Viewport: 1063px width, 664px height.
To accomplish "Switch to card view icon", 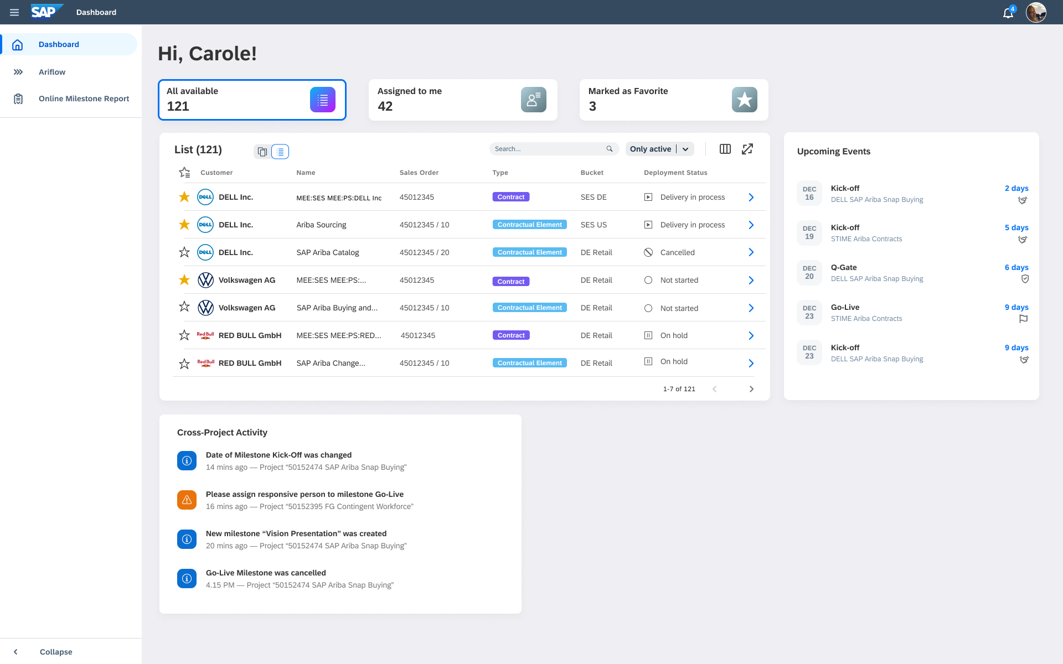I will 262,152.
